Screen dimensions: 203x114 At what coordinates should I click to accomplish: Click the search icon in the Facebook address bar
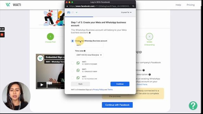tap(133, 6)
